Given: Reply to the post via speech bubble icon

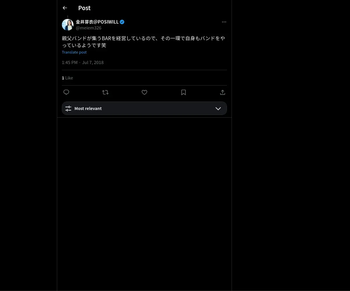Looking at the screenshot, I should coord(66,92).
